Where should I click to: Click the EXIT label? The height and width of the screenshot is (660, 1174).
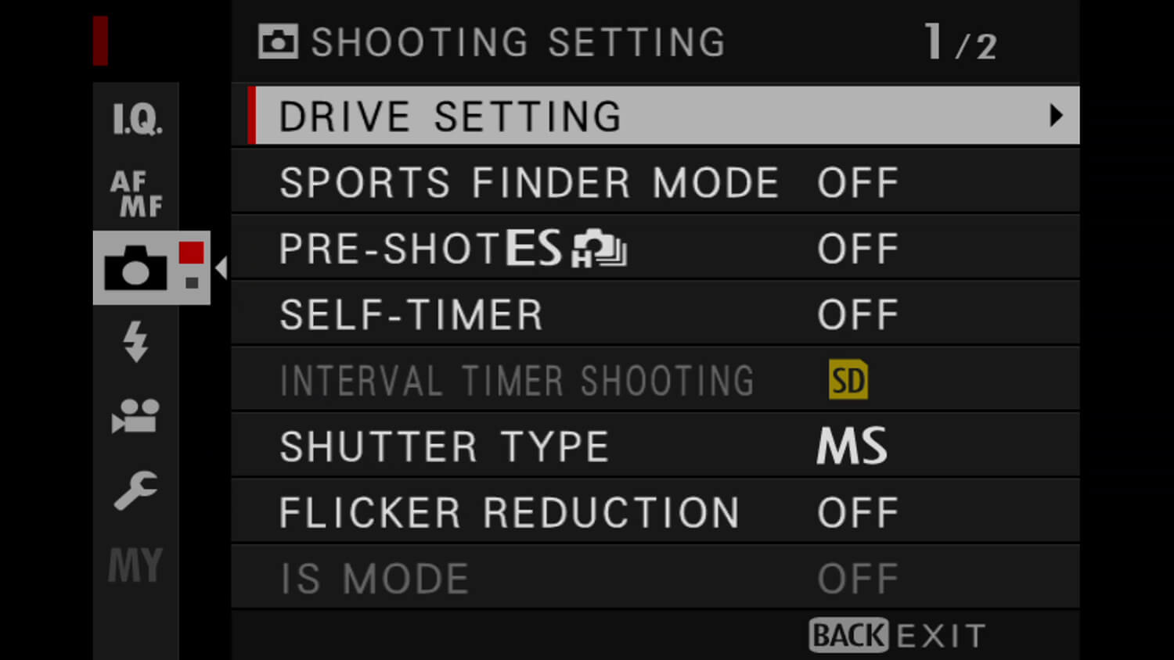coord(941,636)
